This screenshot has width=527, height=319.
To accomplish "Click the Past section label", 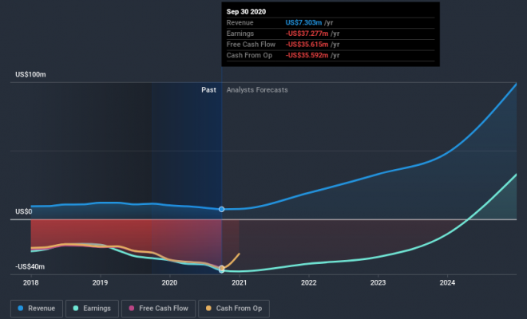I will [208, 90].
